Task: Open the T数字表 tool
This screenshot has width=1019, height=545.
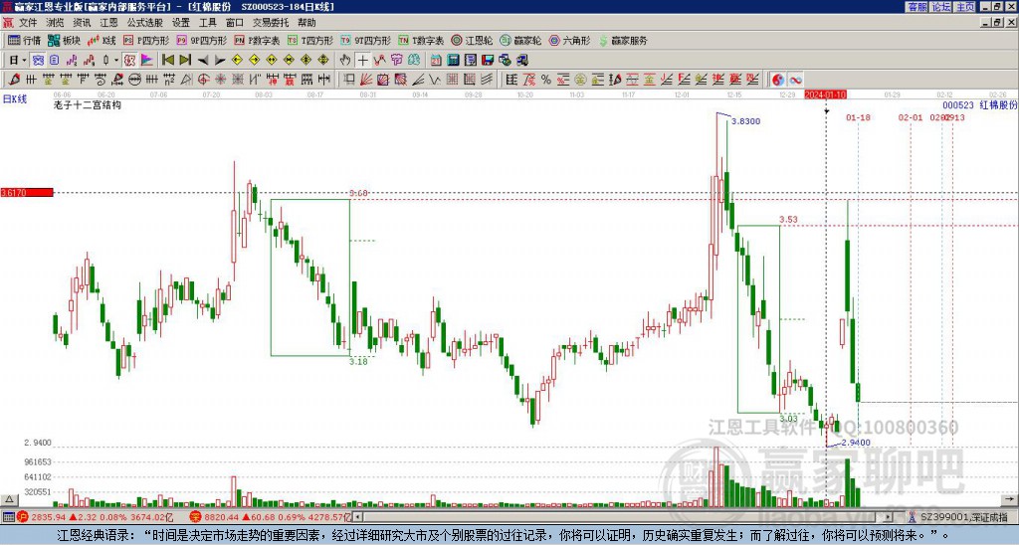Action: [x=421, y=40]
